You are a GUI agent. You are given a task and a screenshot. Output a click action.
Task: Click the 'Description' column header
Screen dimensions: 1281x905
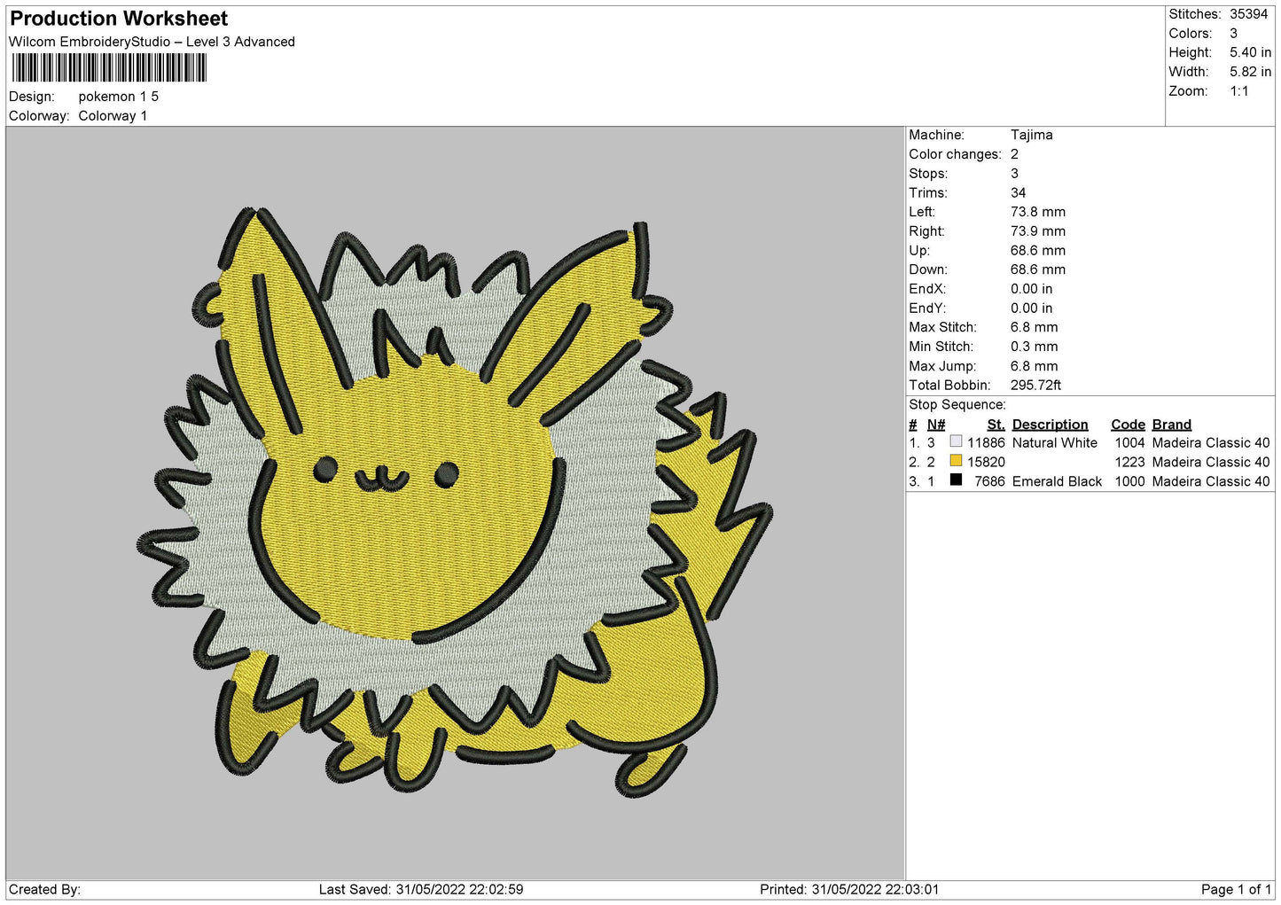click(x=1050, y=425)
